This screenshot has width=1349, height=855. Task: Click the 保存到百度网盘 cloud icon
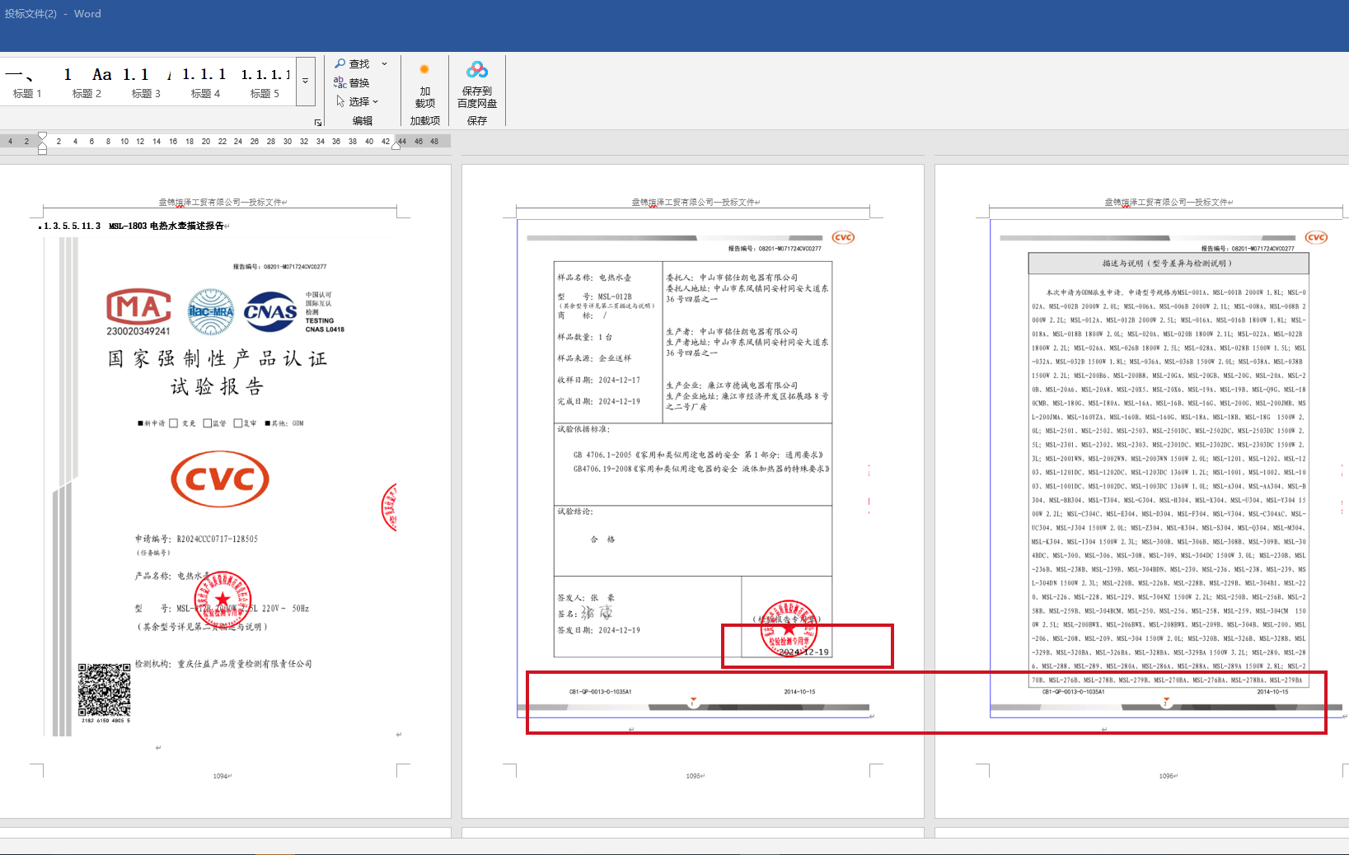click(477, 70)
